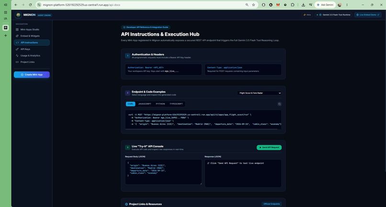This screenshot has height=207, width=386.
Task: Switch to the cURL code tab
Action: (x=130, y=104)
